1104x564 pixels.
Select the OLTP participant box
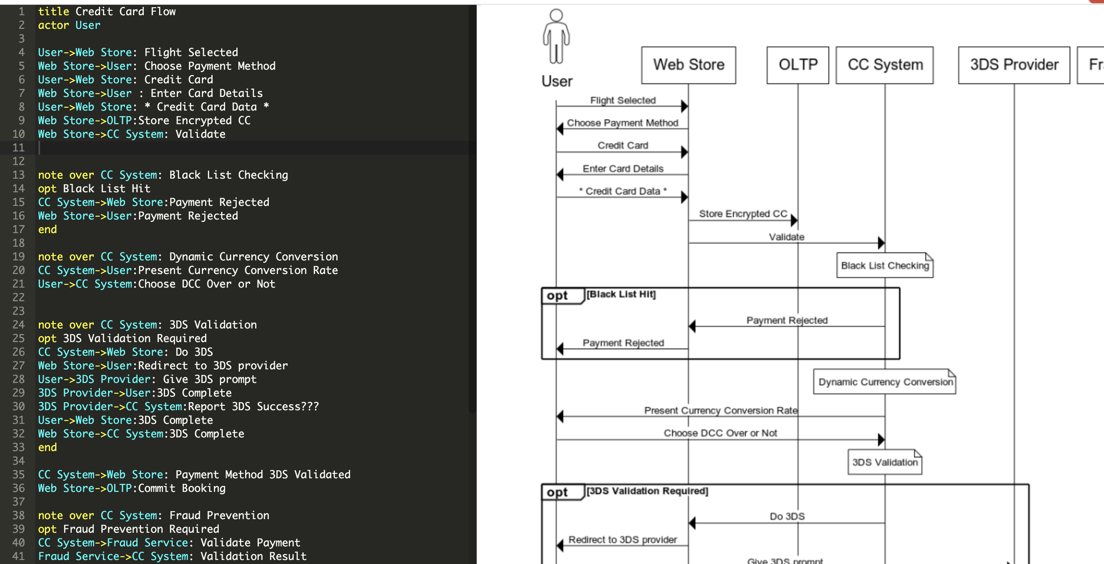click(798, 65)
